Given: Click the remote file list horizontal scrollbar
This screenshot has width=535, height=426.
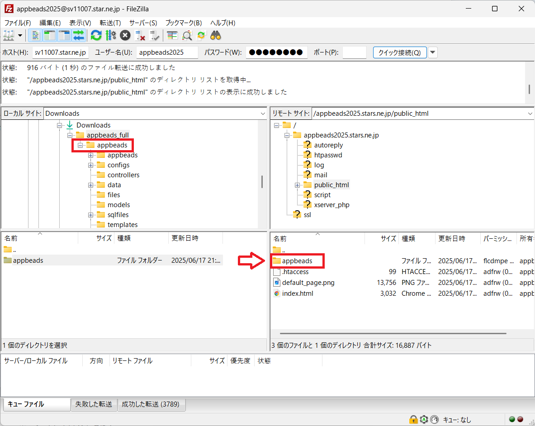Looking at the screenshot, I should pyautogui.click(x=393, y=334).
